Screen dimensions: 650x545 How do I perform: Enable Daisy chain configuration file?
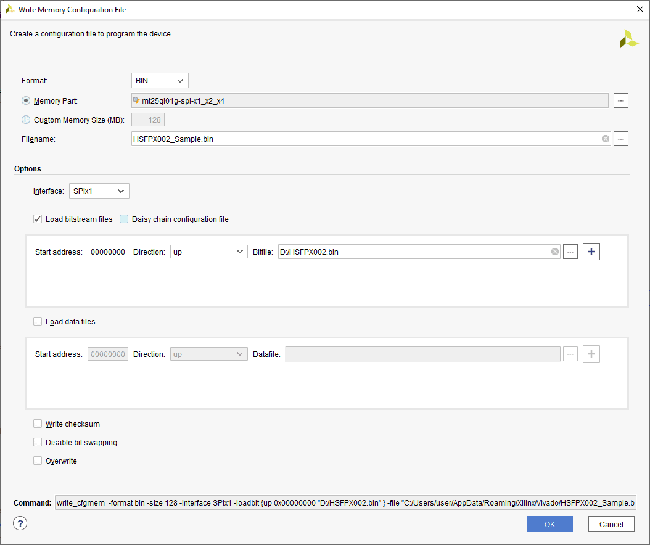pos(124,219)
